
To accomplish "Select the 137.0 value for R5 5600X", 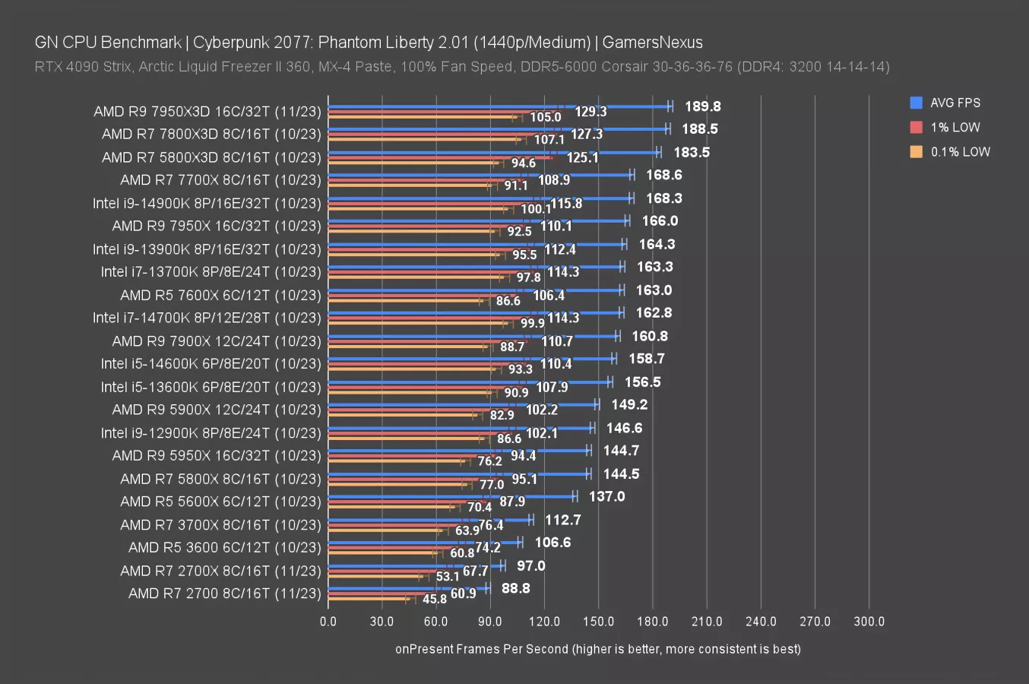I will (606, 496).
